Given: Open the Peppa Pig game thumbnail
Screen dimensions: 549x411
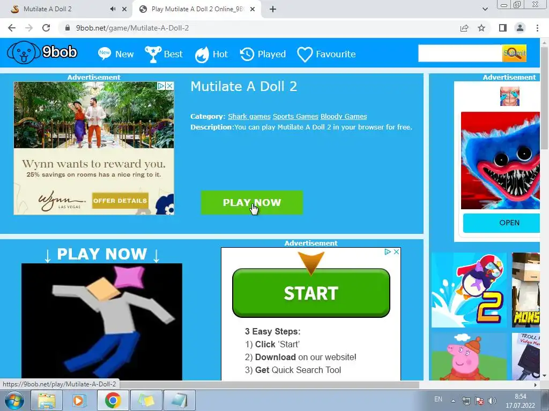Looking at the screenshot, I should [469, 356].
